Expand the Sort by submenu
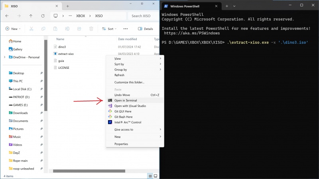This screenshot has height=179, width=319. pyautogui.click(x=135, y=64)
